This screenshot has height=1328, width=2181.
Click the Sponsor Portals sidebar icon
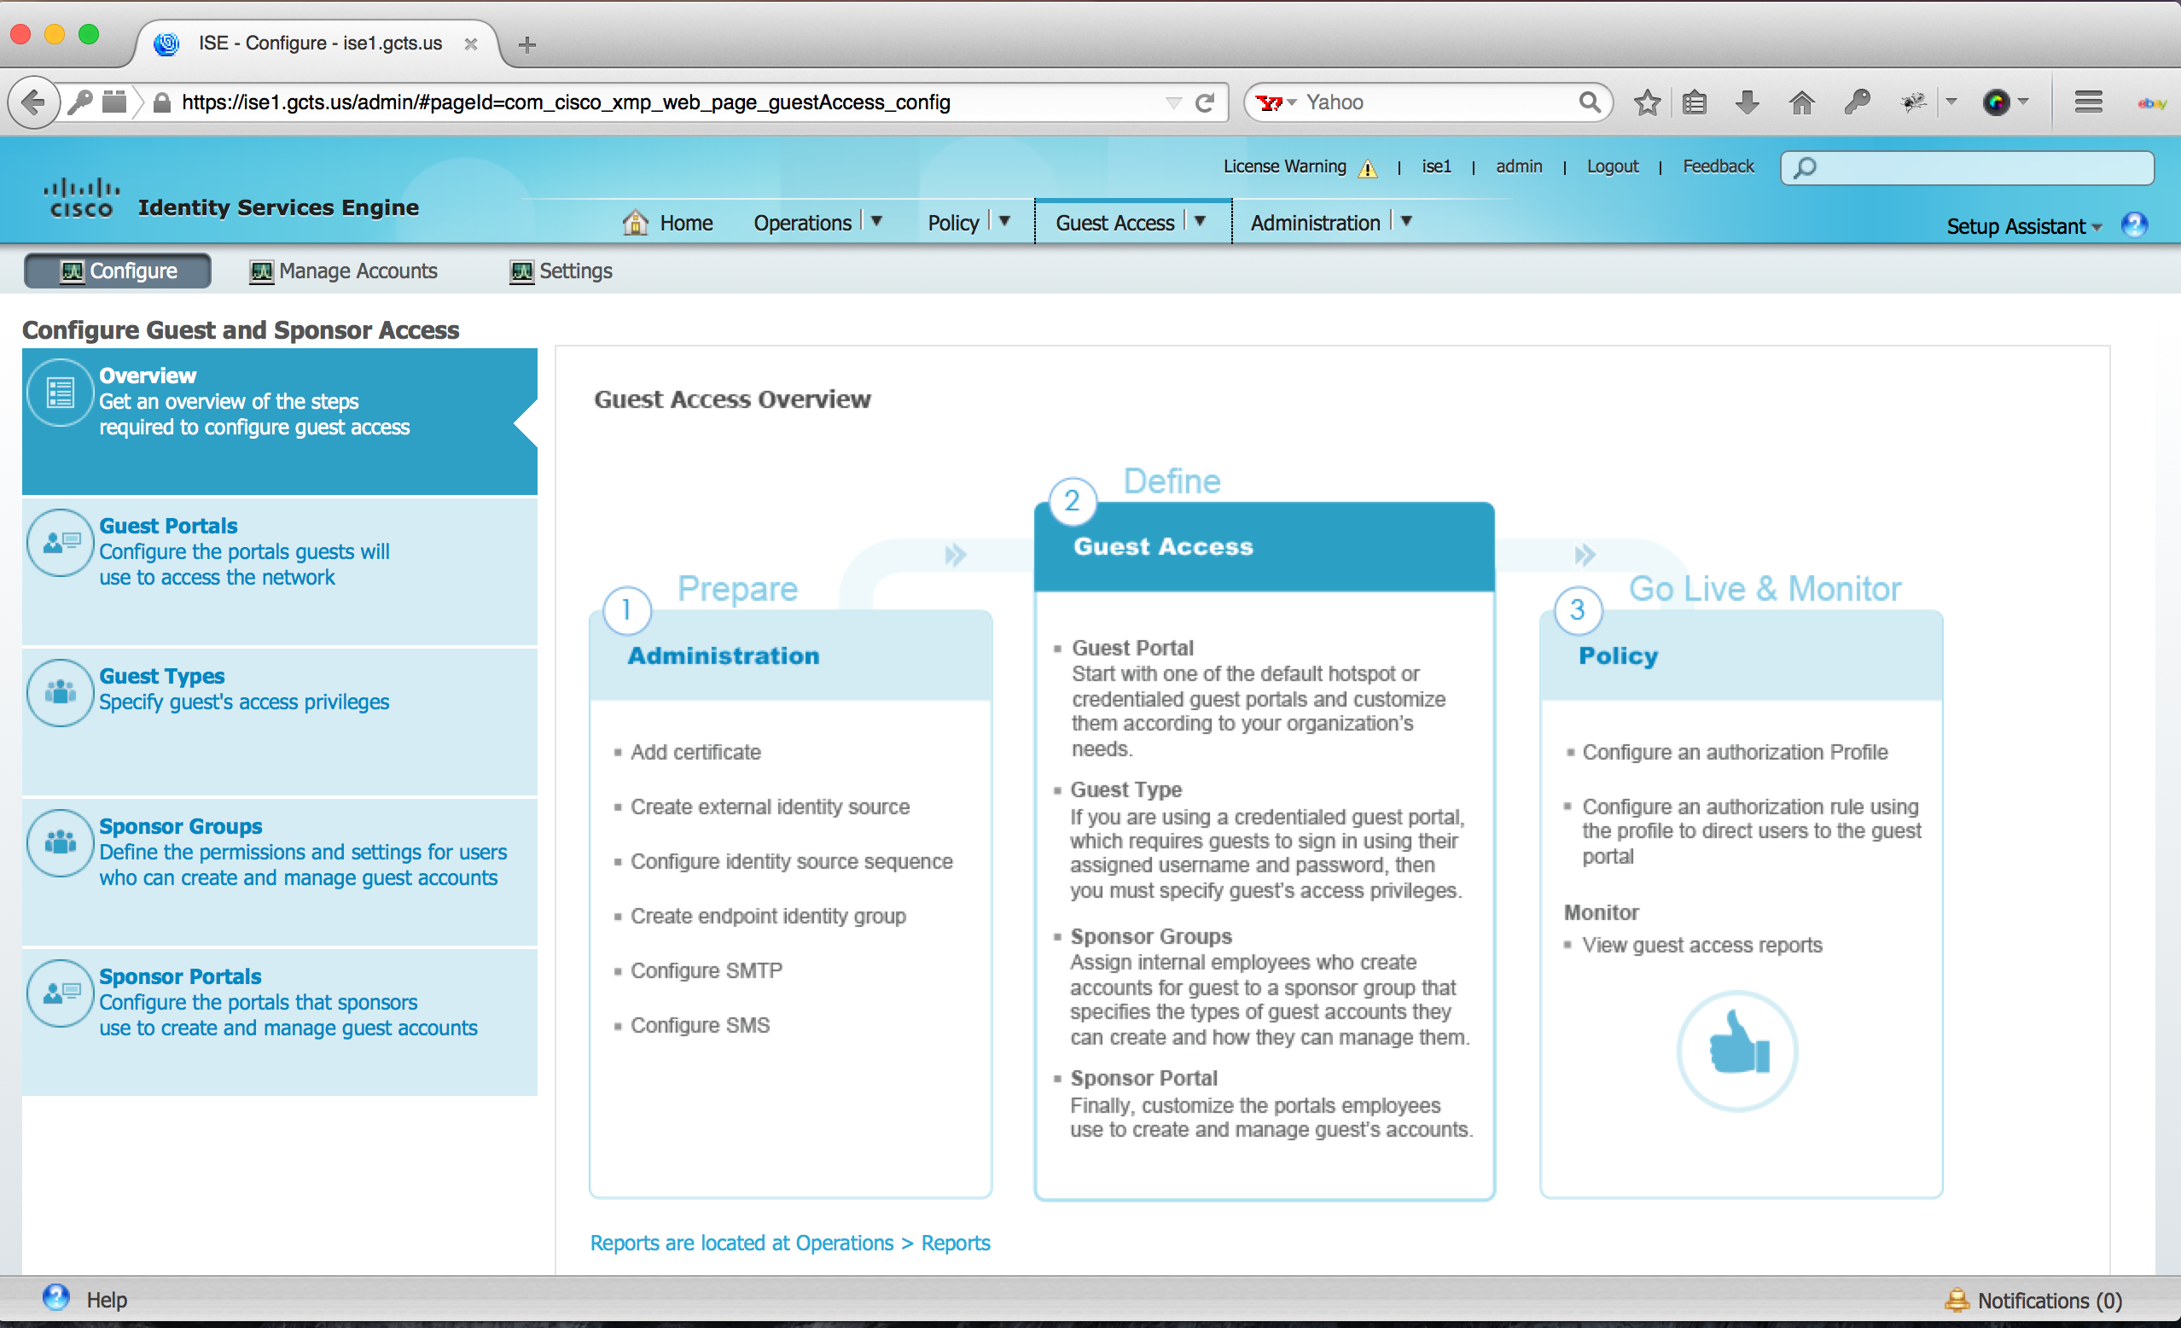61,993
